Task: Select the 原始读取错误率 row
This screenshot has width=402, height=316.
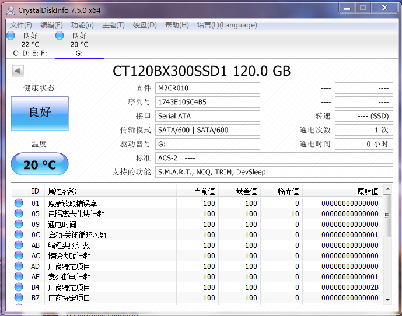Action: (197, 203)
